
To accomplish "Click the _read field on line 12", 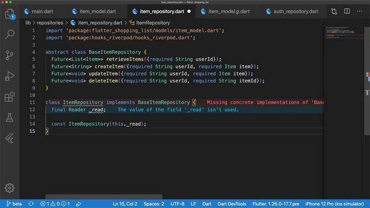I will pos(97,110).
